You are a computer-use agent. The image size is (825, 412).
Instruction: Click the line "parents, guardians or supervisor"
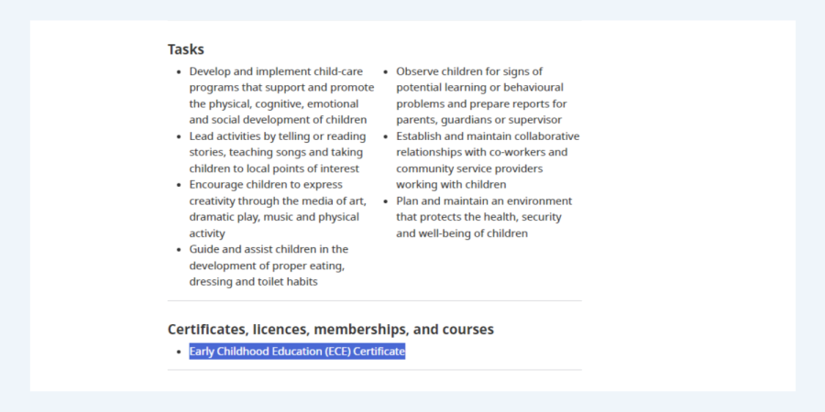tap(478, 120)
